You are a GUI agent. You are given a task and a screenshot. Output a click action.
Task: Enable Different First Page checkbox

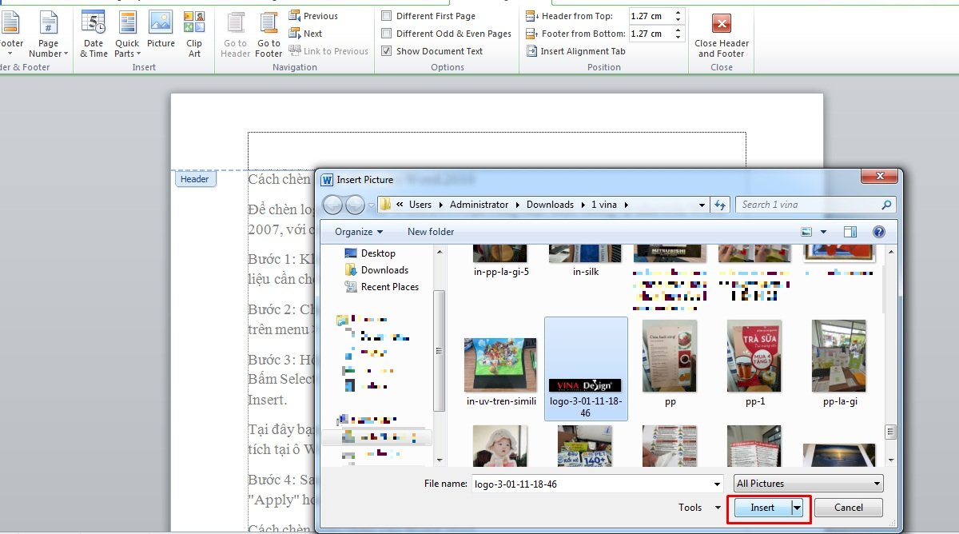pos(387,16)
